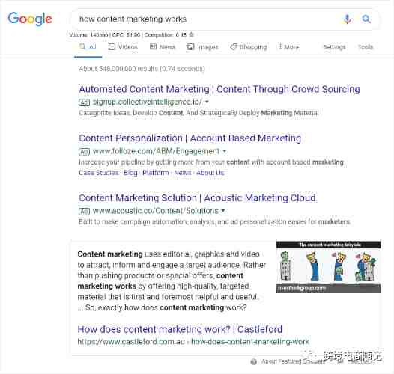The width and height of the screenshot is (394, 374).
Task: Click the About Featured Snippets help icon
Action: 253,361
